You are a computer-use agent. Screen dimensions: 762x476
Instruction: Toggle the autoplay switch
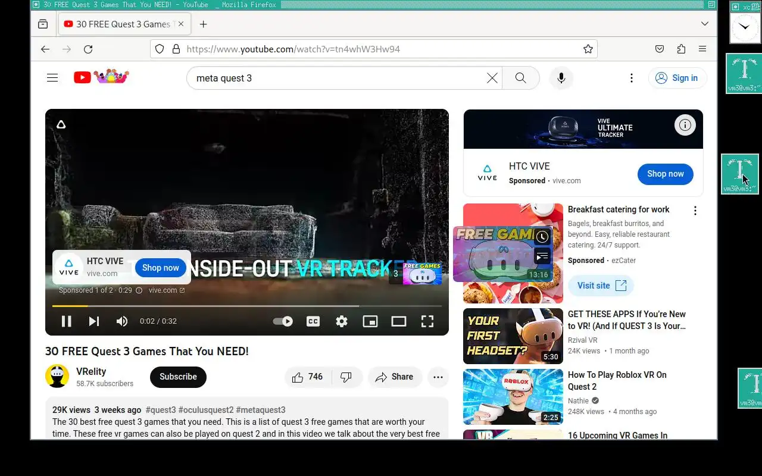pos(283,321)
